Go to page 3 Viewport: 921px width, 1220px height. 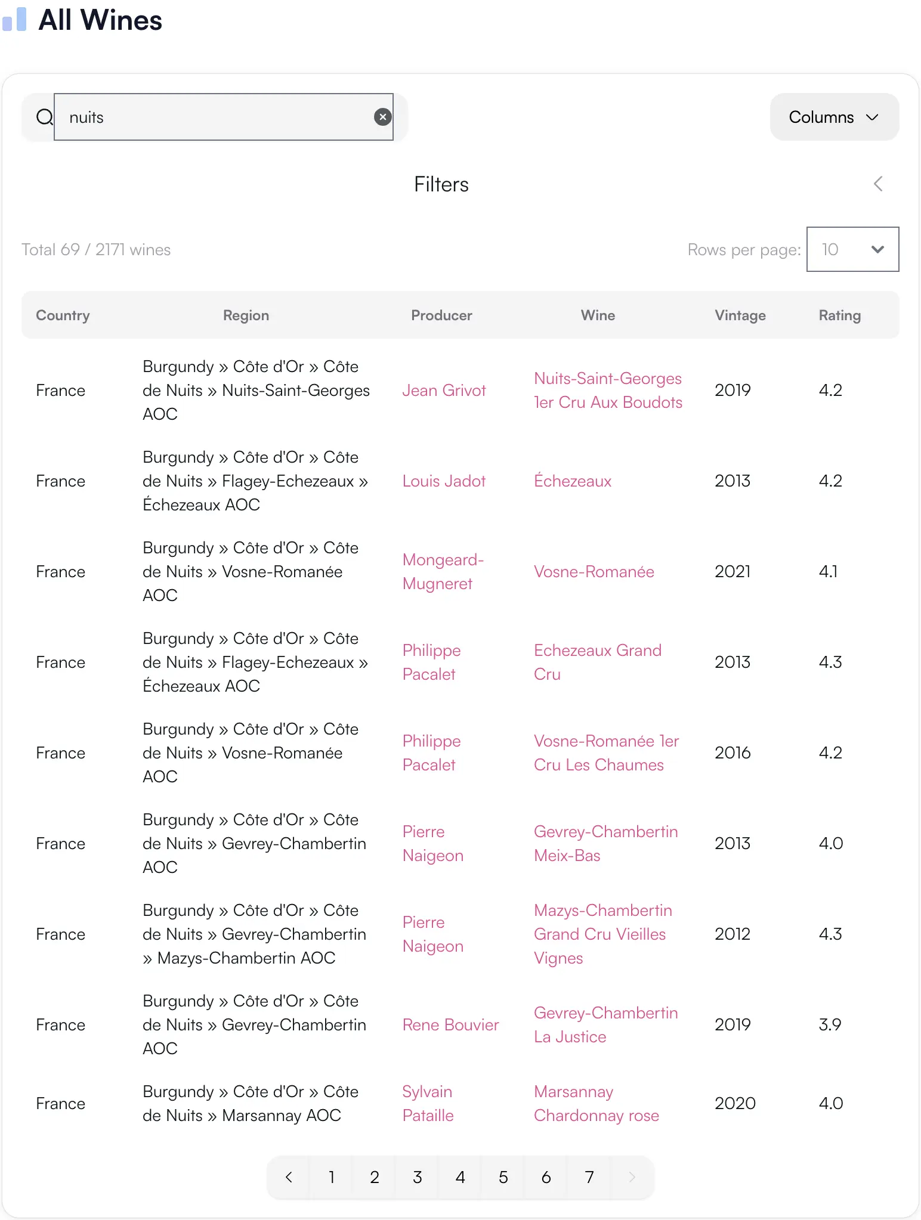[x=417, y=1177]
